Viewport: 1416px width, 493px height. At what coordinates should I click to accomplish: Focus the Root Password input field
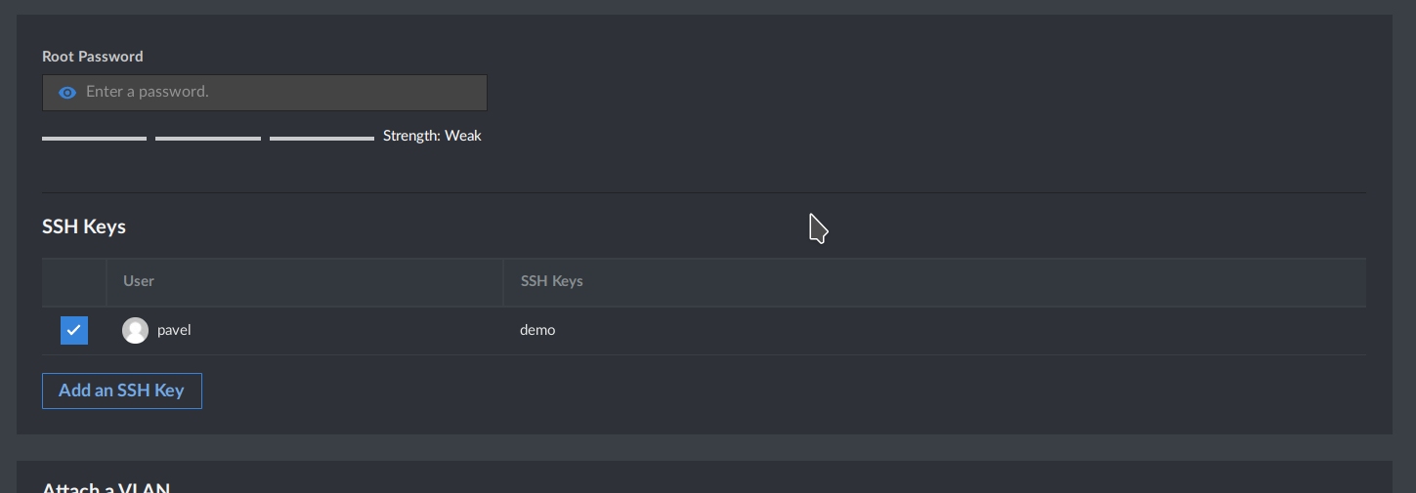(x=265, y=93)
